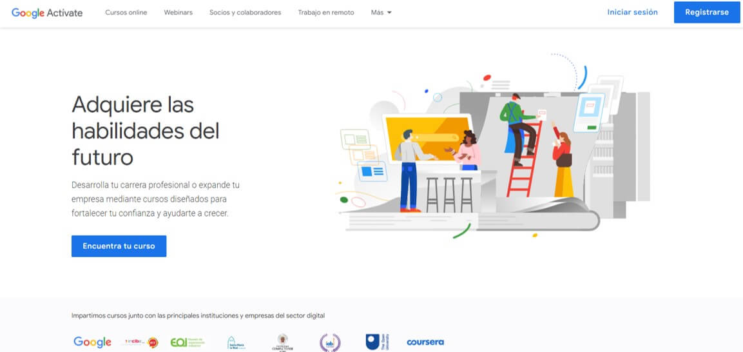Image resolution: width=743 pixels, height=352 pixels.
Task: Click the heading Adquiere las habilidades del futuro
Action: tap(146, 130)
